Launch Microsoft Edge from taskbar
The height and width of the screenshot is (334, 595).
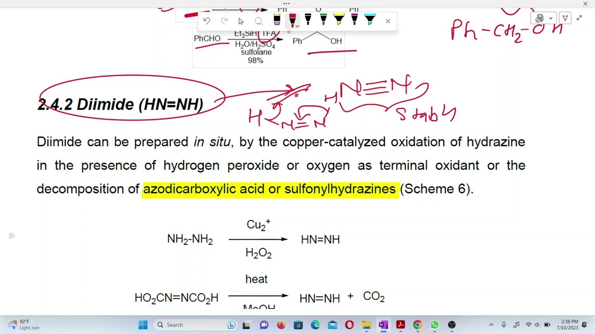[315, 325]
